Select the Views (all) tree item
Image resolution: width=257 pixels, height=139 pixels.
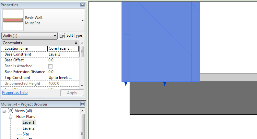(x=23, y=111)
